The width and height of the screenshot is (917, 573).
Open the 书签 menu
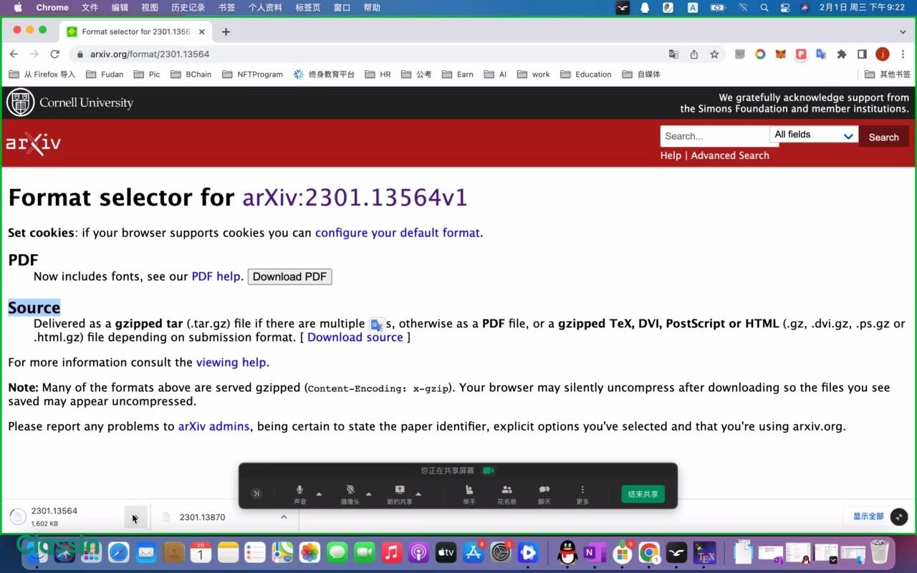click(226, 7)
